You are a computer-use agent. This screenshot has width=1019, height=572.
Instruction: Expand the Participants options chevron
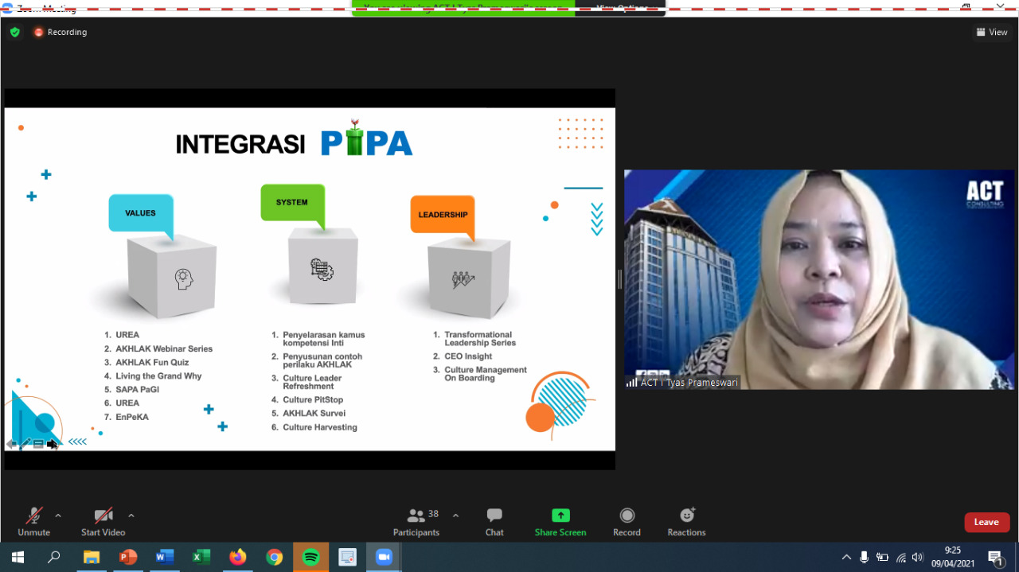[455, 516]
